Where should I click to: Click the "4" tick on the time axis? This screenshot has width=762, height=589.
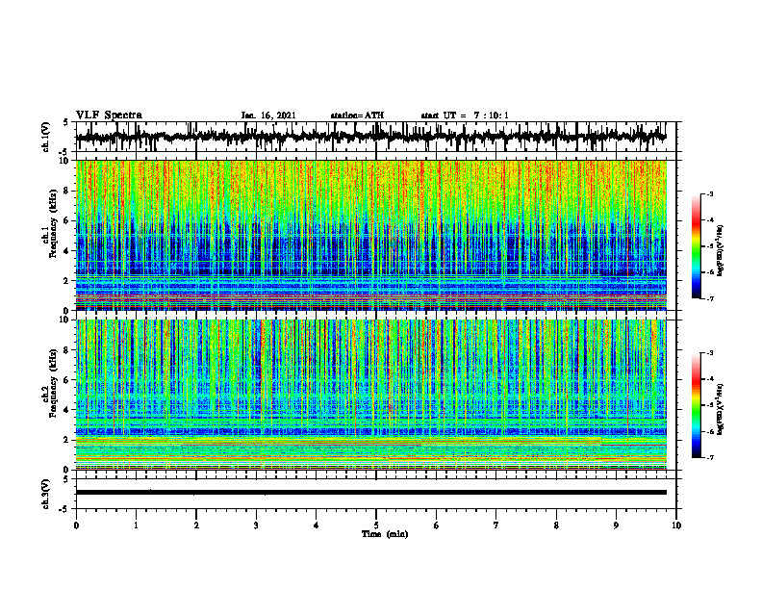[x=317, y=525]
